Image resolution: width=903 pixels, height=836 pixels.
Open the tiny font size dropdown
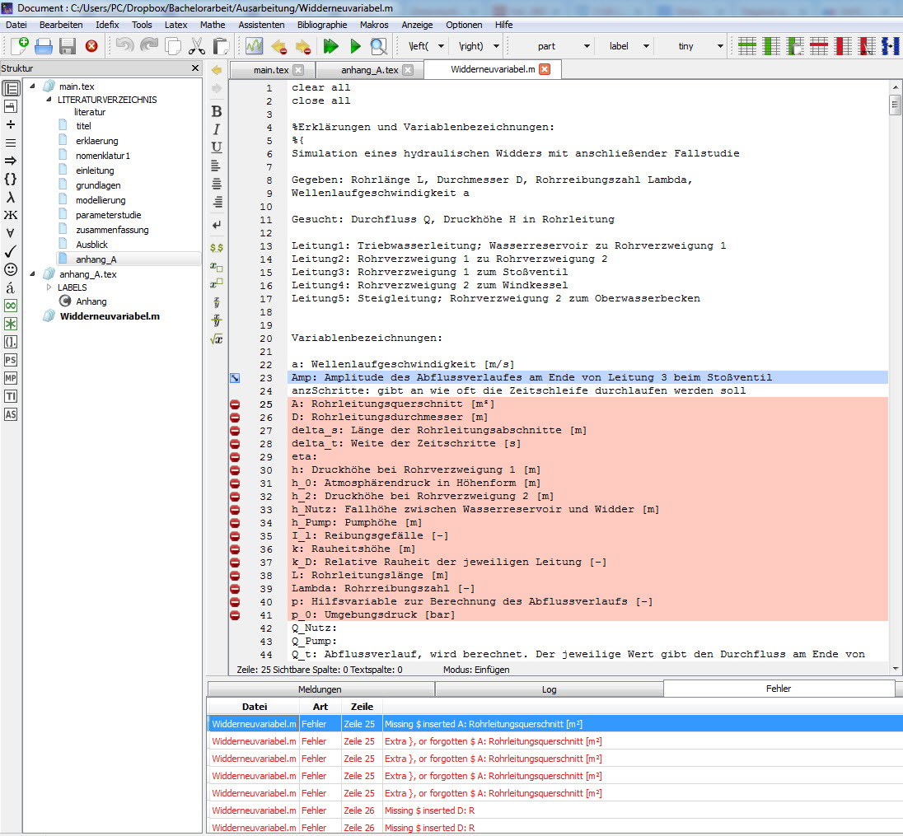tap(720, 46)
